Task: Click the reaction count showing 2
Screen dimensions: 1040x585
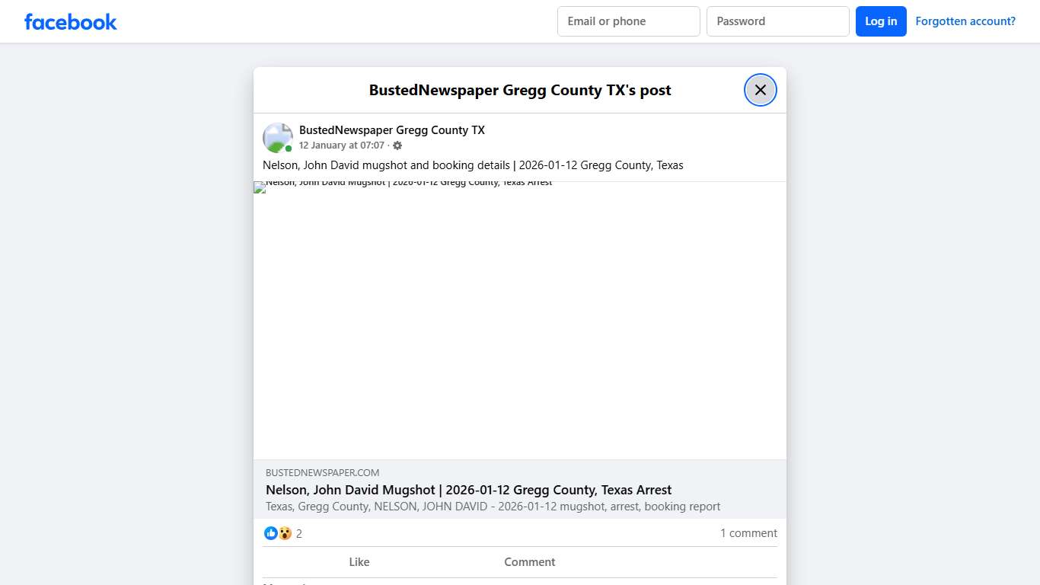Action: (298, 533)
